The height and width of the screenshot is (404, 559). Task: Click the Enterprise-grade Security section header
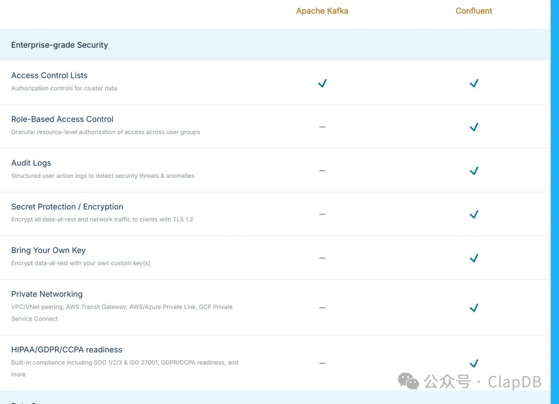60,45
